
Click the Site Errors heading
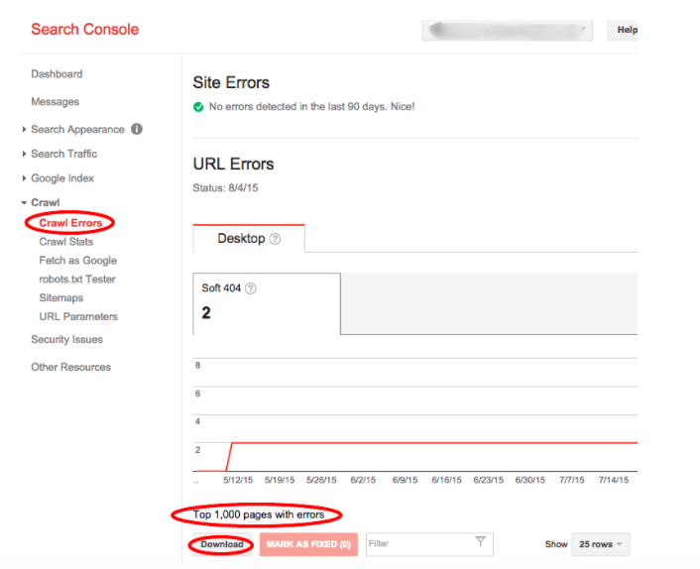click(x=231, y=83)
